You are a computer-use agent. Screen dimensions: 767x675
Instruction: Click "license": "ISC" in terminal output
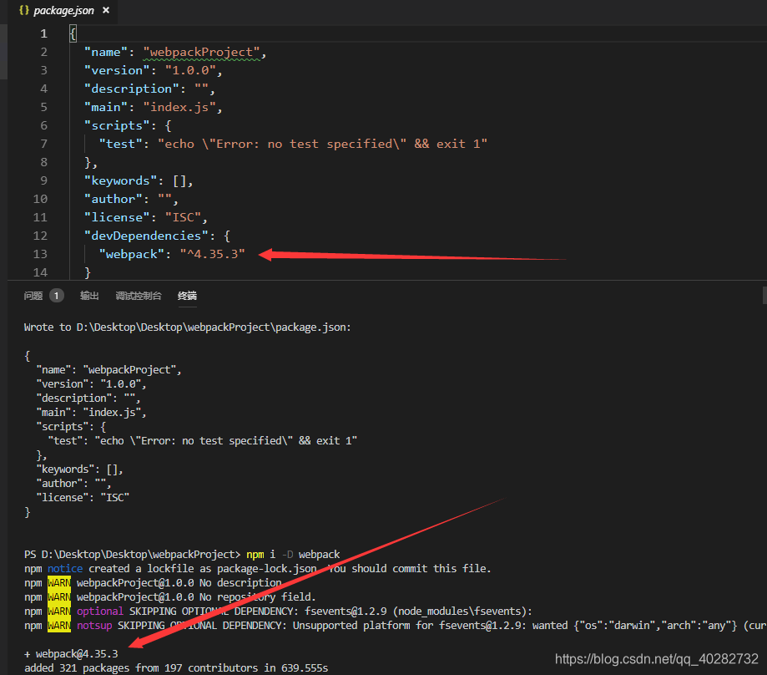coord(83,497)
